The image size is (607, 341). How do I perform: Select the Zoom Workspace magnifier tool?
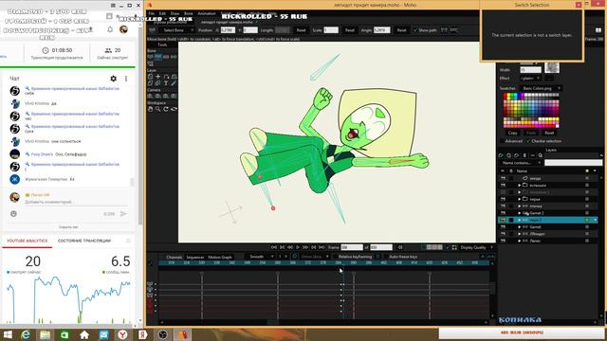[x=158, y=109]
